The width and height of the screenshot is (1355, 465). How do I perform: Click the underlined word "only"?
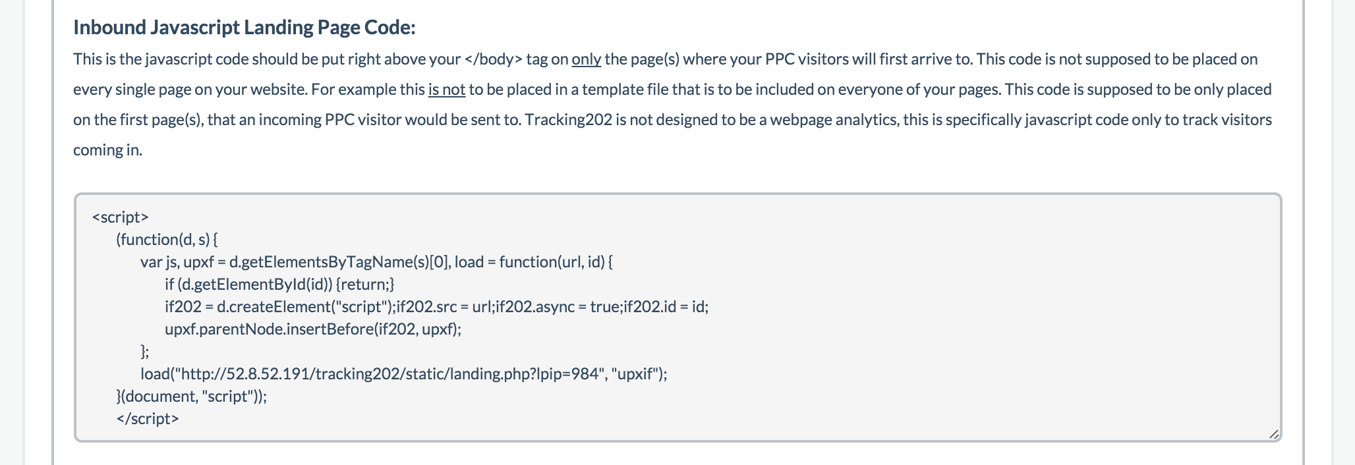tap(586, 59)
